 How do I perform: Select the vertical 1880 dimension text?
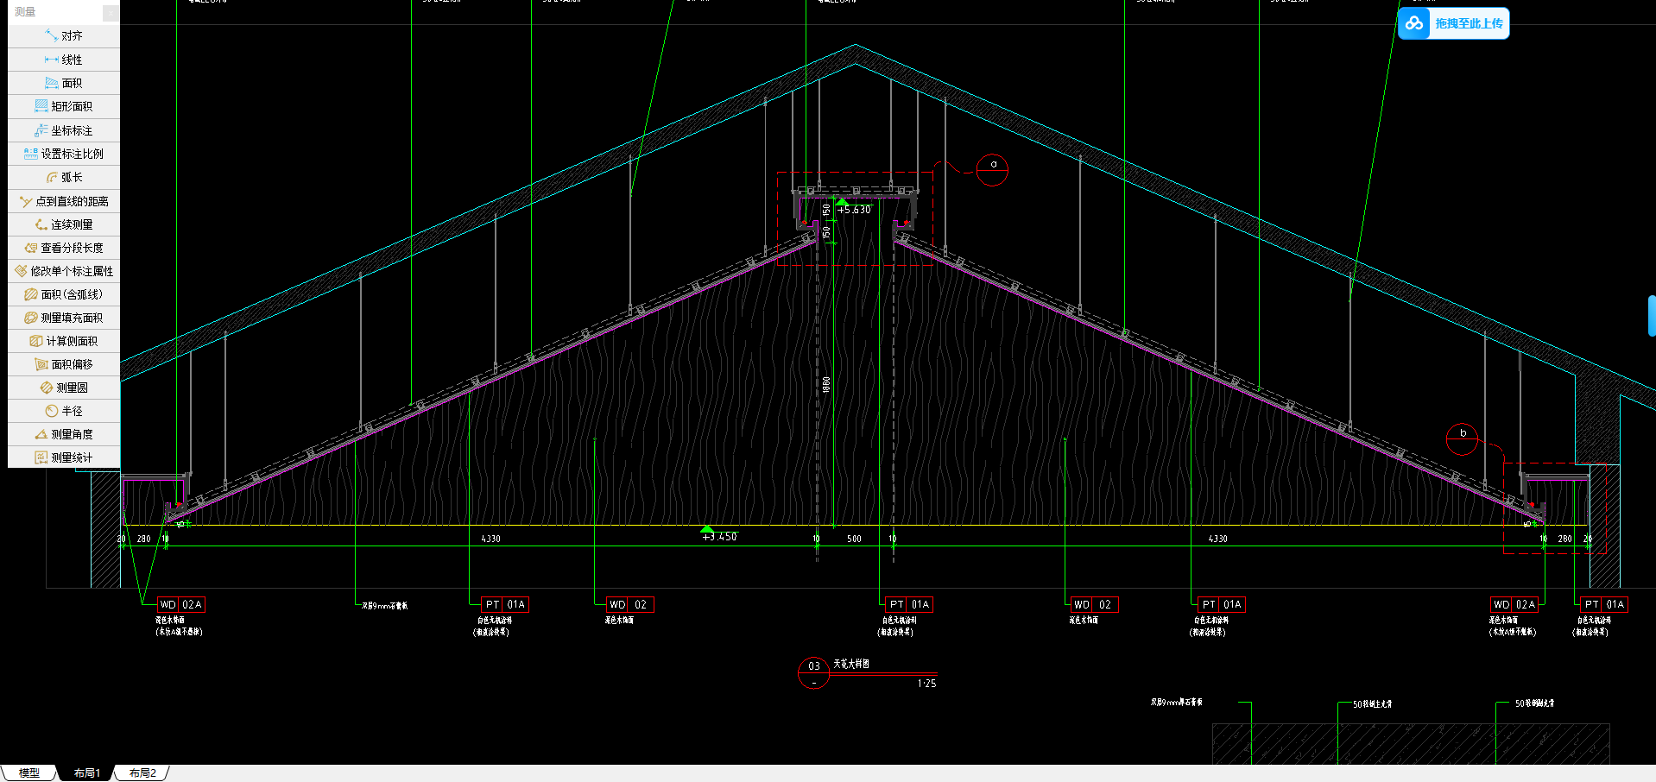tap(826, 384)
